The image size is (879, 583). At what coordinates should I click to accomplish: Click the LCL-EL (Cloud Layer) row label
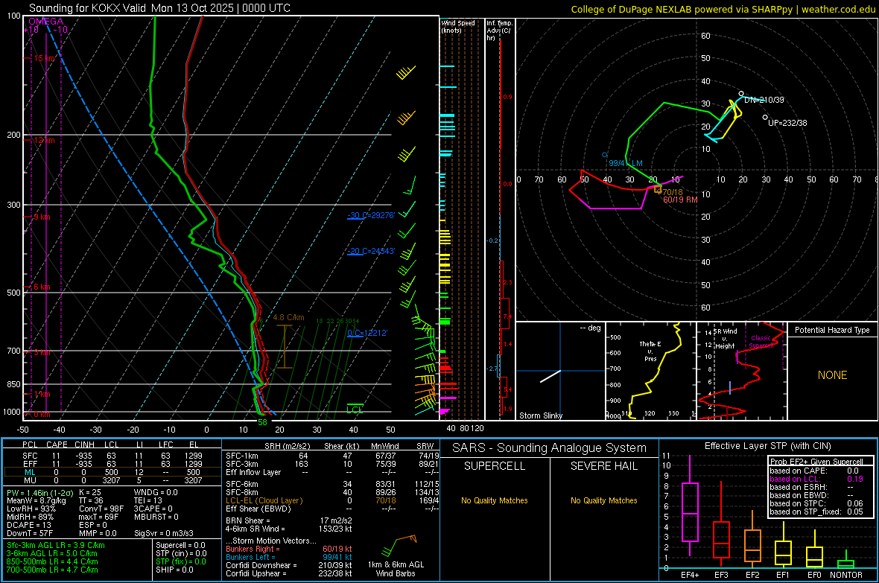(264, 500)
